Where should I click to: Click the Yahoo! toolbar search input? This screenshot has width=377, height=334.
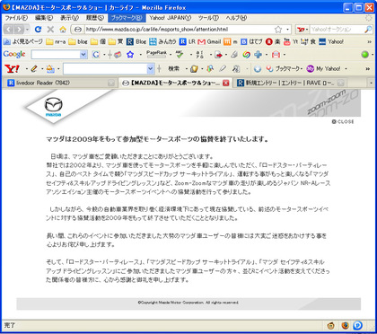point(105,69)
